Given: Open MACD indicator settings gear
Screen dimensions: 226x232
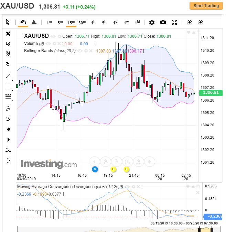Looking at the screenshot, I should click(x=133, y=187).
